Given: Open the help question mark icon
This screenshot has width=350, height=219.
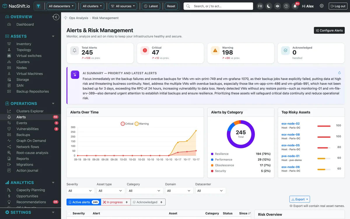Looking at the screenshot, I should pos(286,6).
